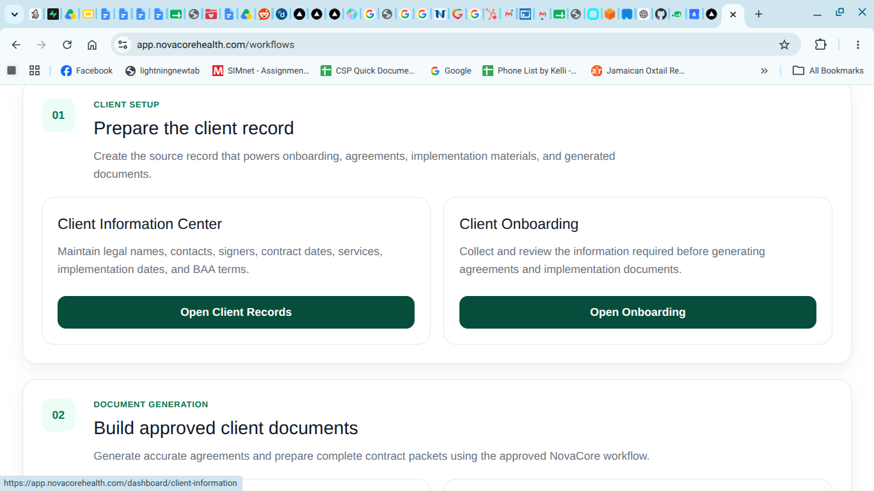Open the Phone List by Kelli bookmark
The width and height of the screenshot is (874, 491).
[530, 71]
